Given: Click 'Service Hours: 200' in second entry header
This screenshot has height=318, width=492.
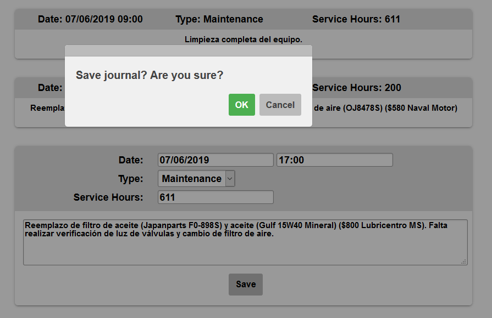Looking at the screenshot, I should (356, 88).
